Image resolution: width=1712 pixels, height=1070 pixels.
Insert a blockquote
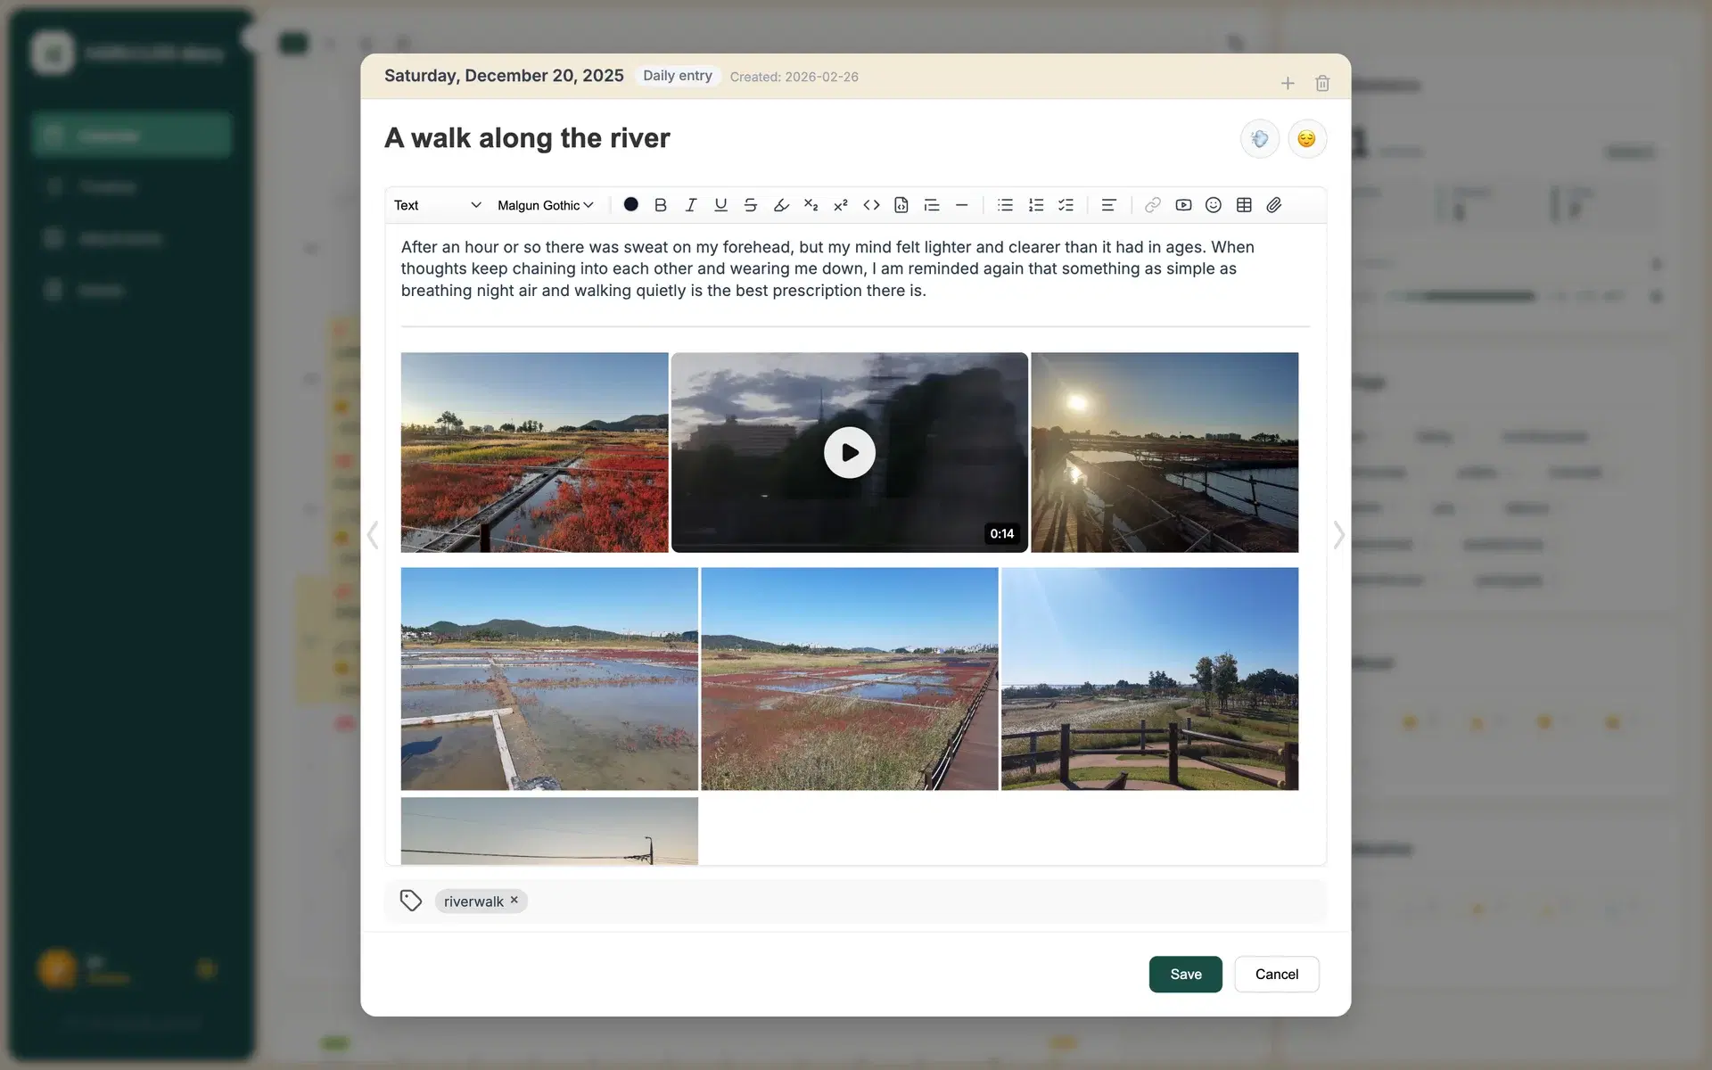click(x=932, y=205)
